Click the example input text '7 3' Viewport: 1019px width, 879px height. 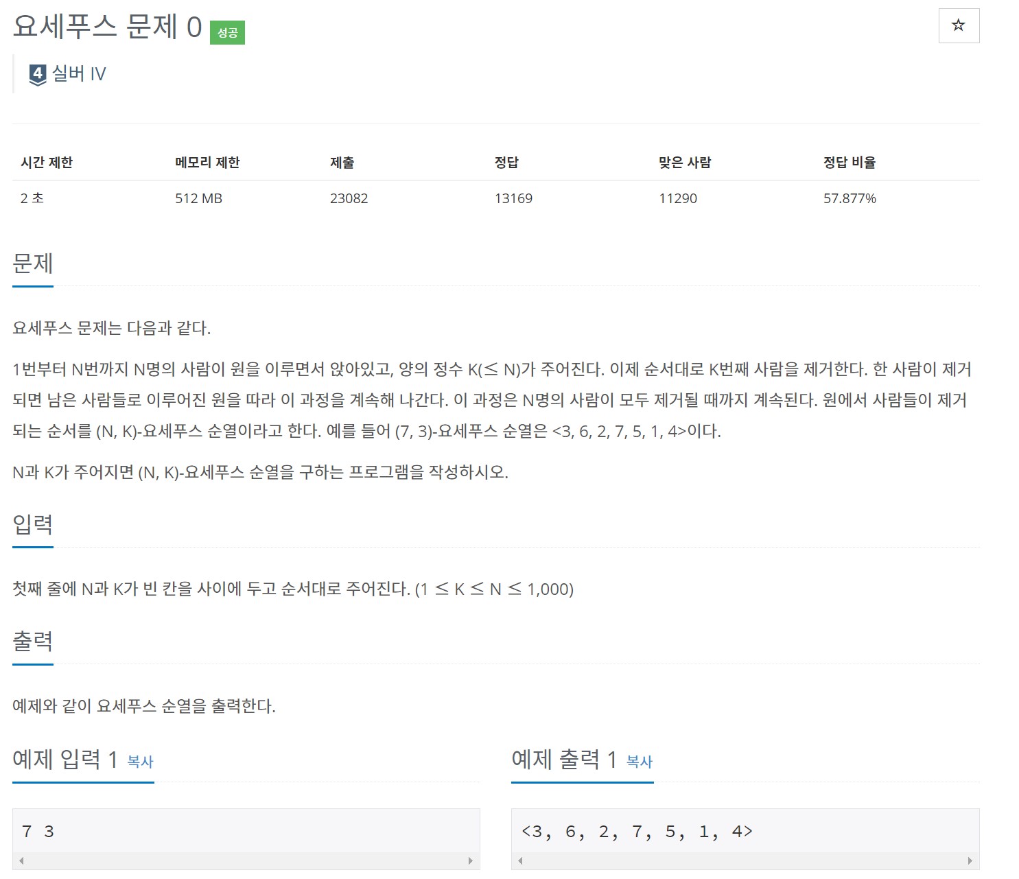pos(38,832)
